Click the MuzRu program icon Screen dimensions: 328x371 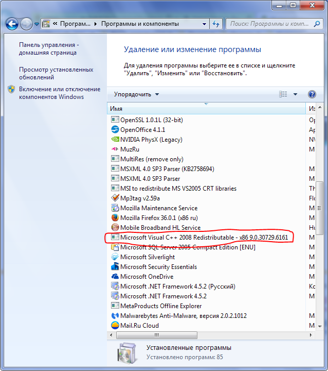pyautogui.click(x=115, y=149)
